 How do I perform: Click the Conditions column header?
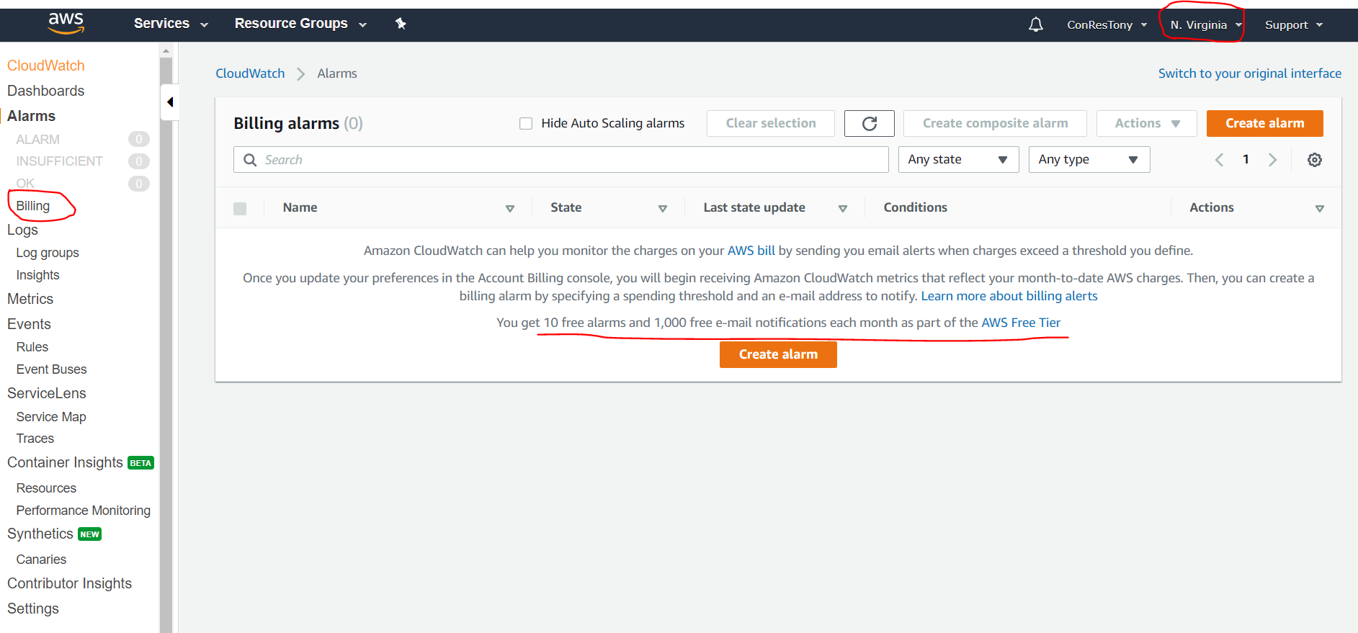915,207
